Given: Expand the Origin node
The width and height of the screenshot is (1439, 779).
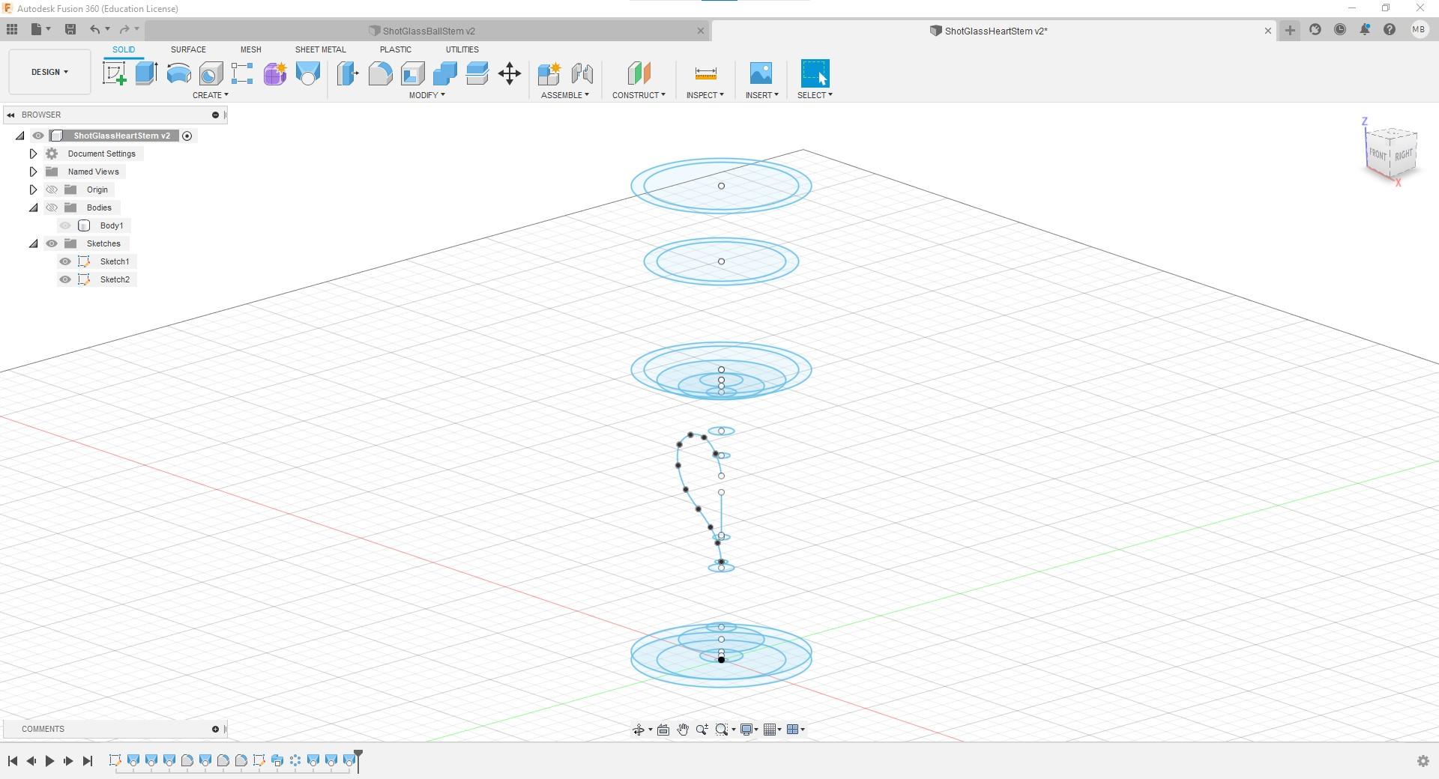Looking at the screenshot, I should point(33,190).
